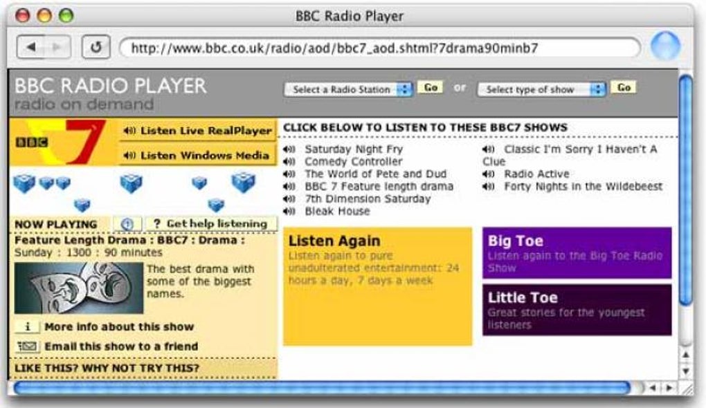Click the browser back arrow button
706x408 pixels.
30,46
